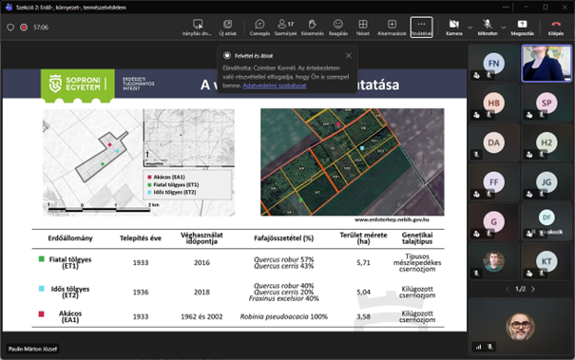This screenshot has height=360, width=575.
Task: Select the H2 participant tile
Action: tap(546, 142)
